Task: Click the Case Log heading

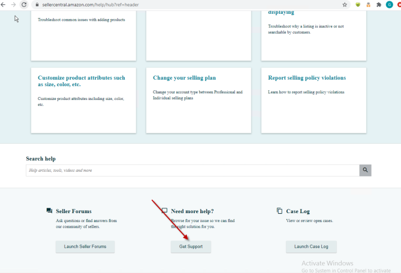Action: 298,211
